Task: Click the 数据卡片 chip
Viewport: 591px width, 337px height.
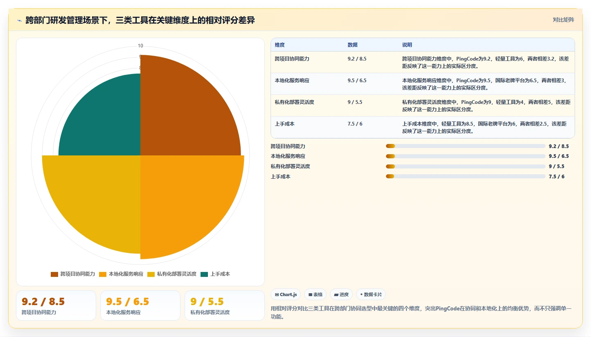Action: pos(371,294)
